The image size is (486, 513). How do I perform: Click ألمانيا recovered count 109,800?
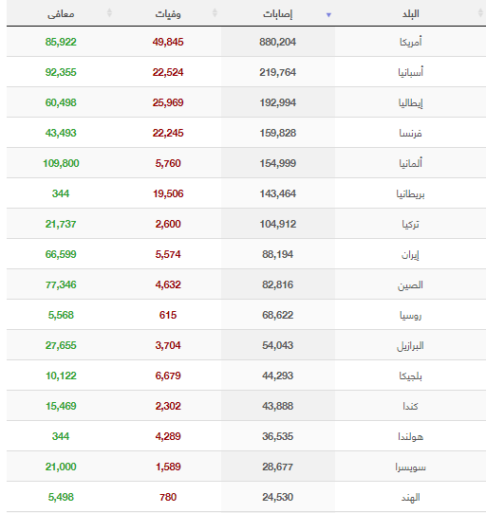click(x=61, y=163)
